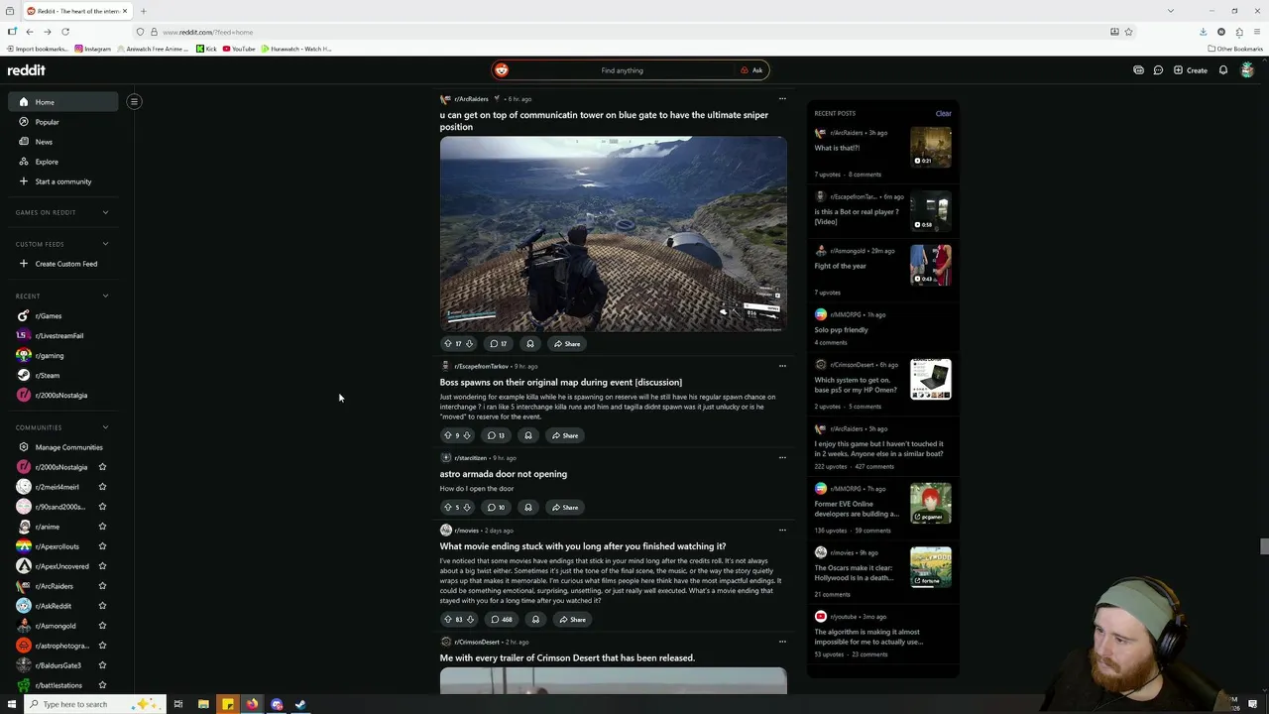Open r/Games in recent list
The width and height of the screenshot is (1269, 714).
click(62, 315)
